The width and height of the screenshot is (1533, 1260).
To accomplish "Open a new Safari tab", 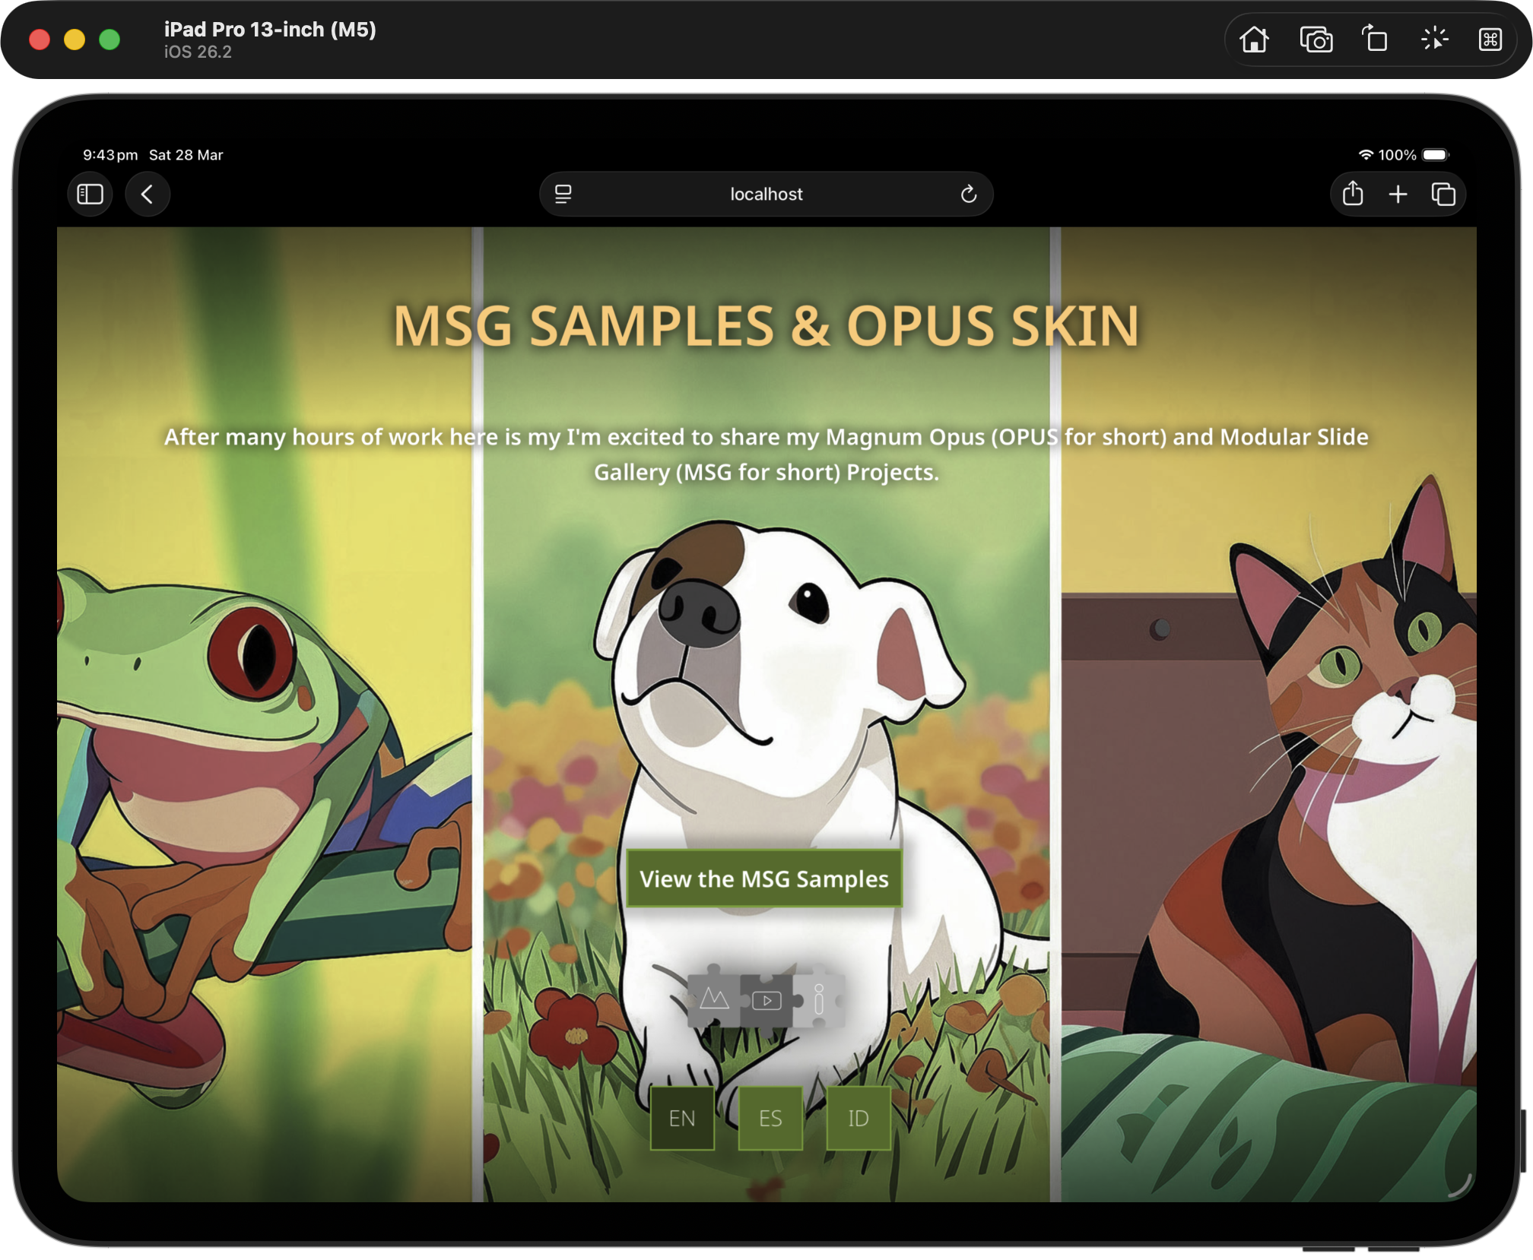I will (x=1398, y=195).
